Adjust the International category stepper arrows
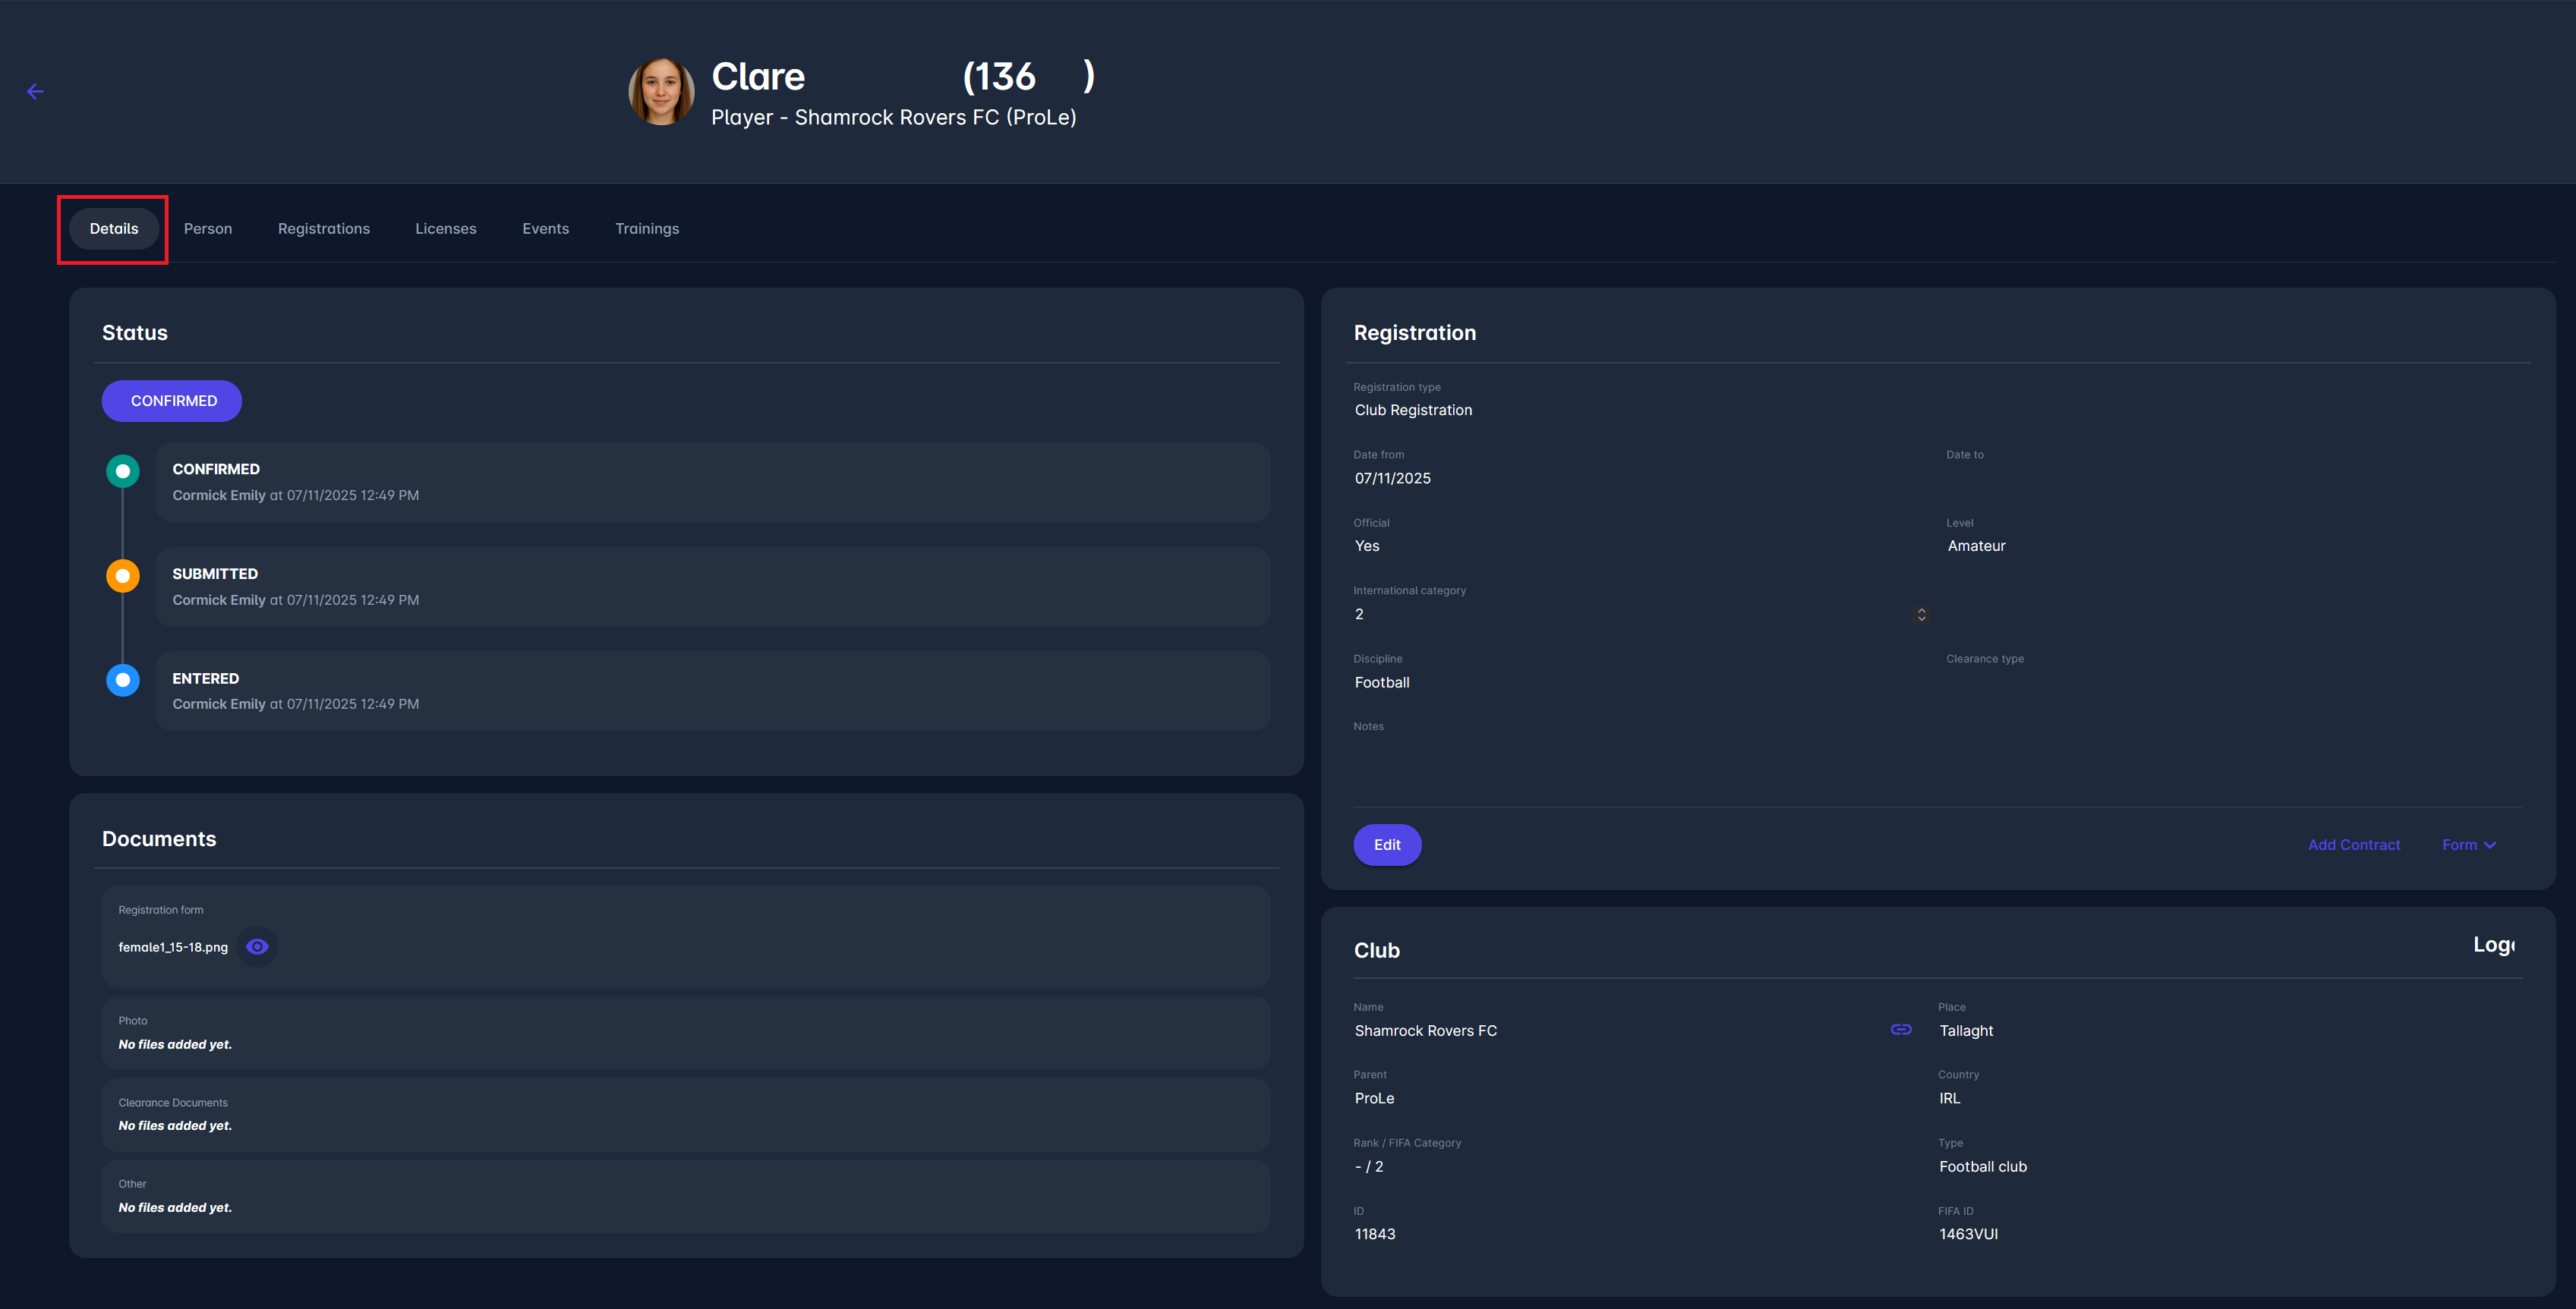2576x1309 pixels. click(x=1921, y=615)
